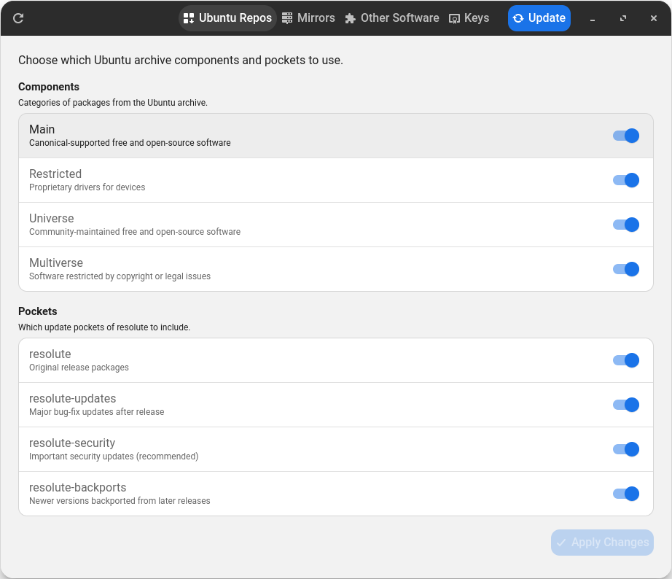Click the 'Major bug-fix updates after release' text
This screenshot has height=579, width=672.
97,412
